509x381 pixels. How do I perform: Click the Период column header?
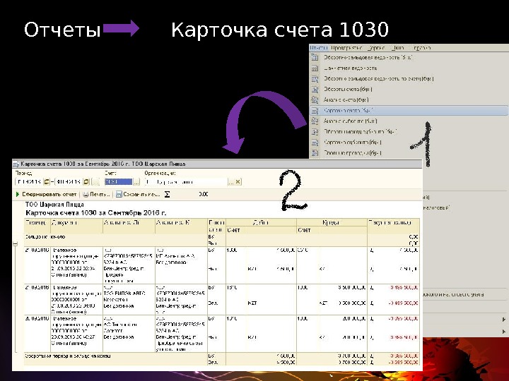tap(37, 226)
